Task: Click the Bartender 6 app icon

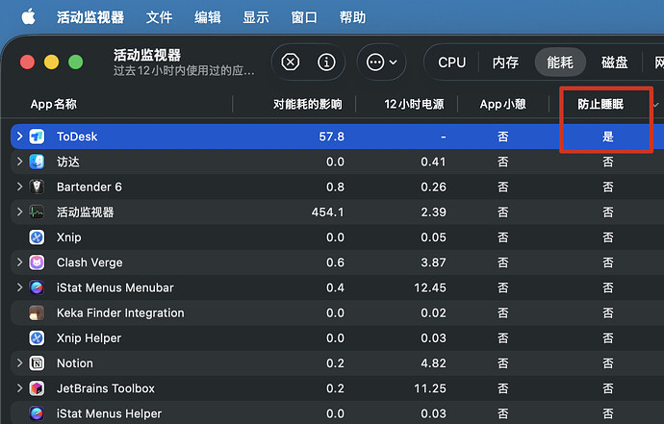Action: pyautogui.click(x=37, y=187)
